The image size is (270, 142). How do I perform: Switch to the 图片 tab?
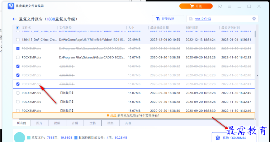pos(39,123)
